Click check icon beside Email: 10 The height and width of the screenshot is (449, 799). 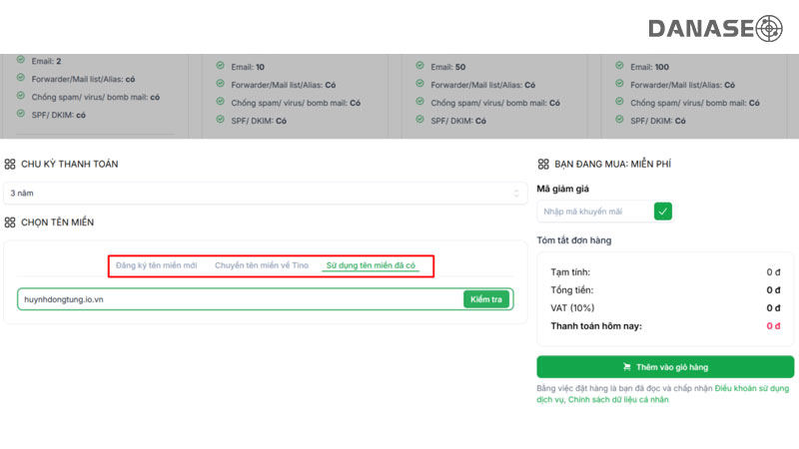[x=220, y=66]
